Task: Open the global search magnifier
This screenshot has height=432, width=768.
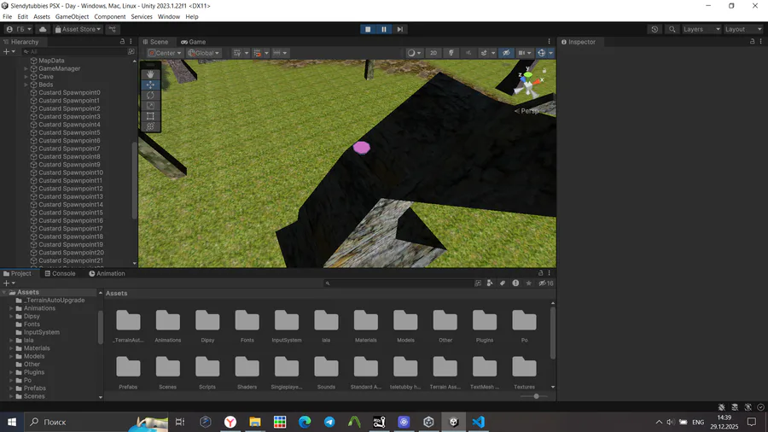Action: click(672, 29)
